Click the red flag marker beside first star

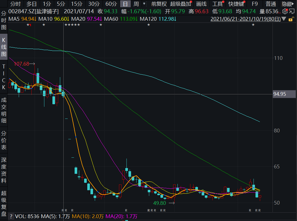pos(30,25)
